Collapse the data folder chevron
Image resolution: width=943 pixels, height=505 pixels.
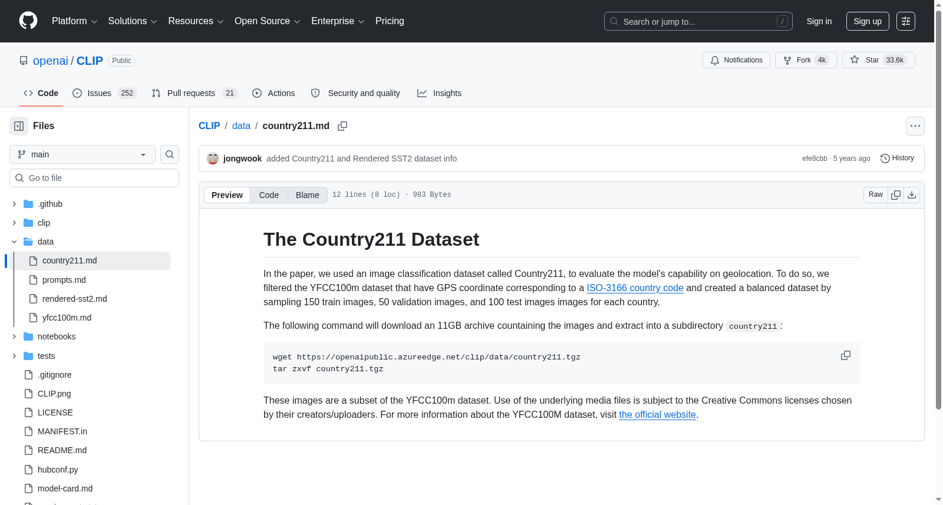pos(14,242)
